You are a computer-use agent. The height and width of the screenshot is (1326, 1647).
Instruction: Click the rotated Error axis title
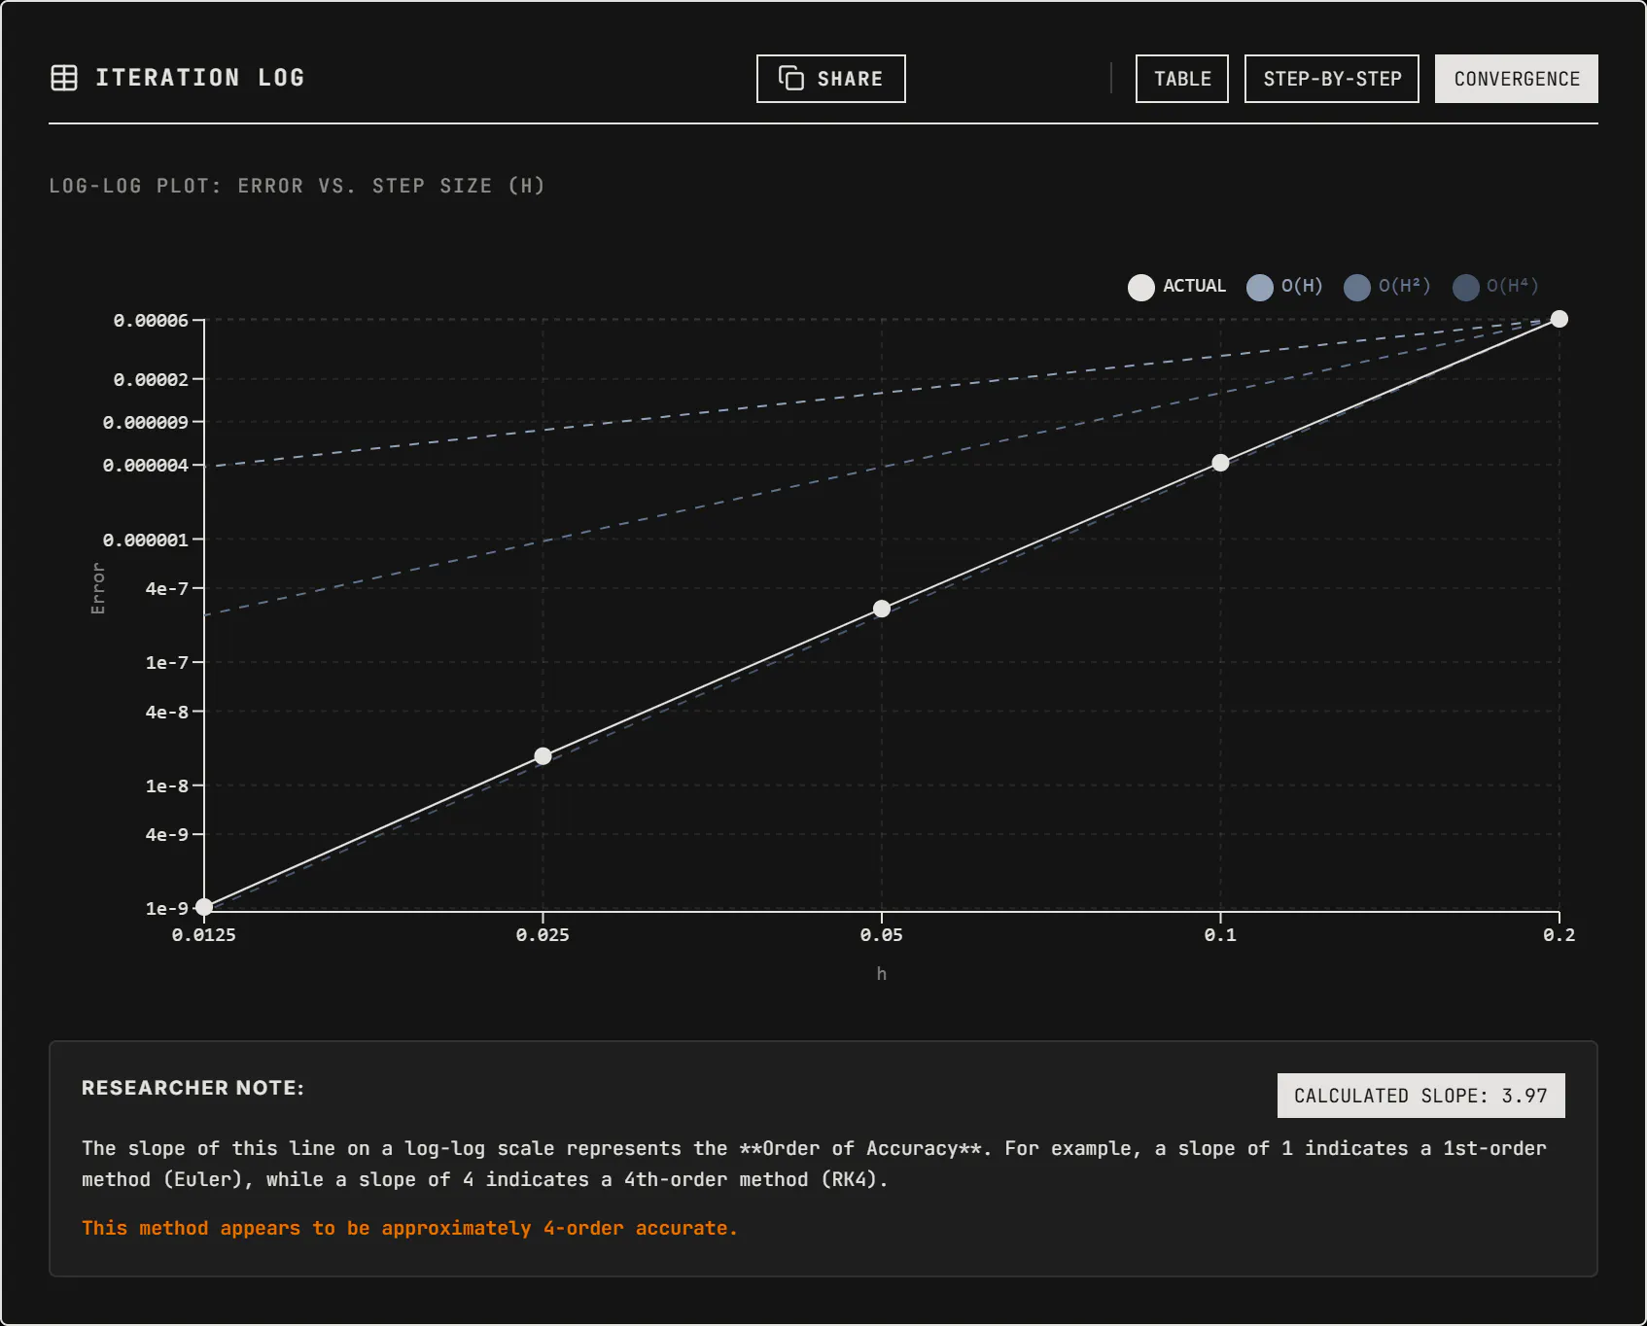click(97, 588)
